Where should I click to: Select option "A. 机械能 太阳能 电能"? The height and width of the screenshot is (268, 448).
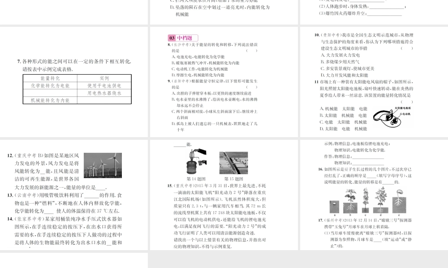click(344, 109)
